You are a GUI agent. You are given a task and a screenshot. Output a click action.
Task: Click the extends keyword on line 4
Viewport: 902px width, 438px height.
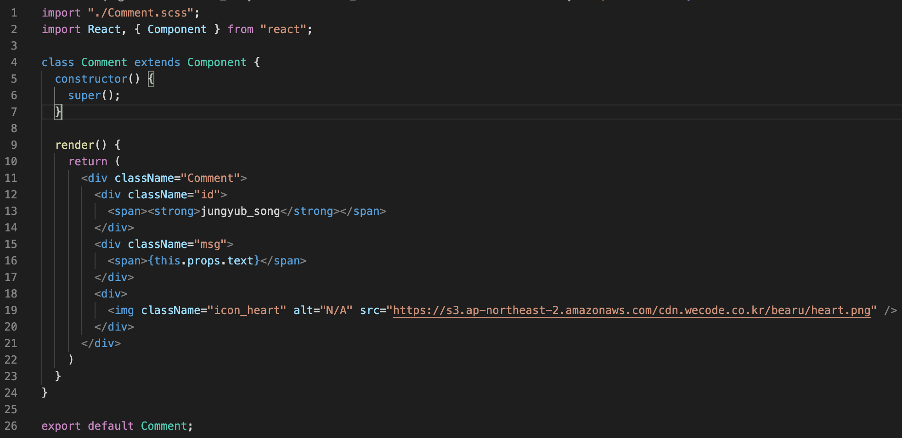[157, 62]
